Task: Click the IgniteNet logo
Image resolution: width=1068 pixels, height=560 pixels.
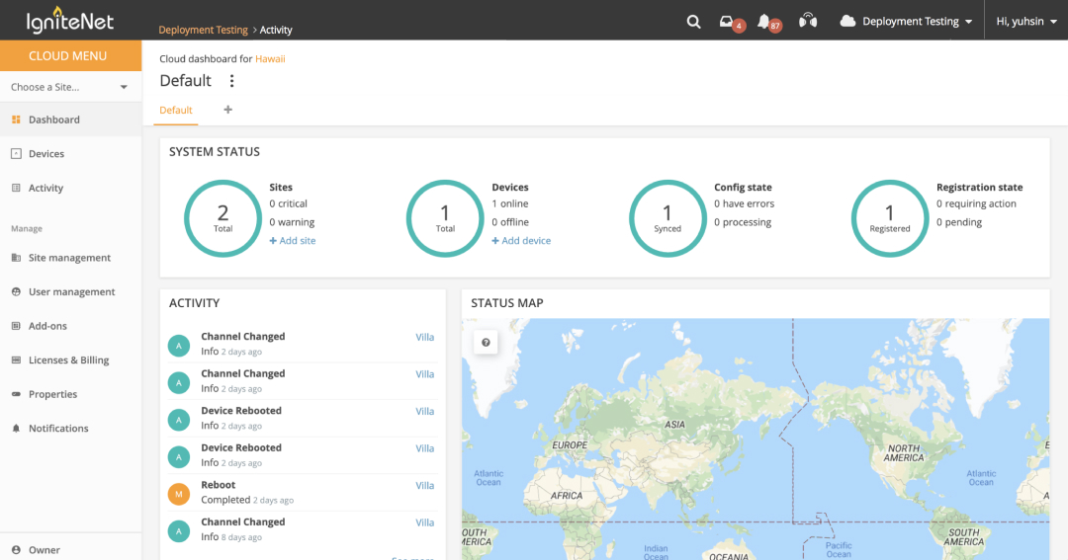Action: pos(69,20)
